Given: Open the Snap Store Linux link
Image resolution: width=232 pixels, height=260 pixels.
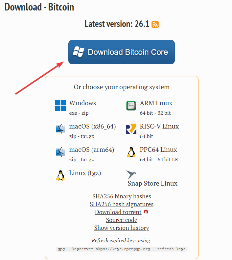Looking at the screenshot, I should pos(152,183).
